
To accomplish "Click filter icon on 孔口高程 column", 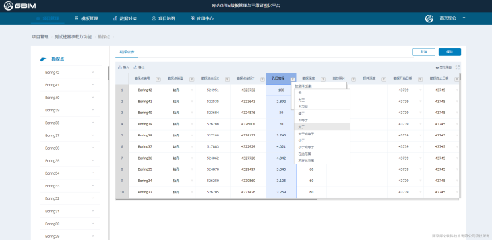I will coord(293,79).
